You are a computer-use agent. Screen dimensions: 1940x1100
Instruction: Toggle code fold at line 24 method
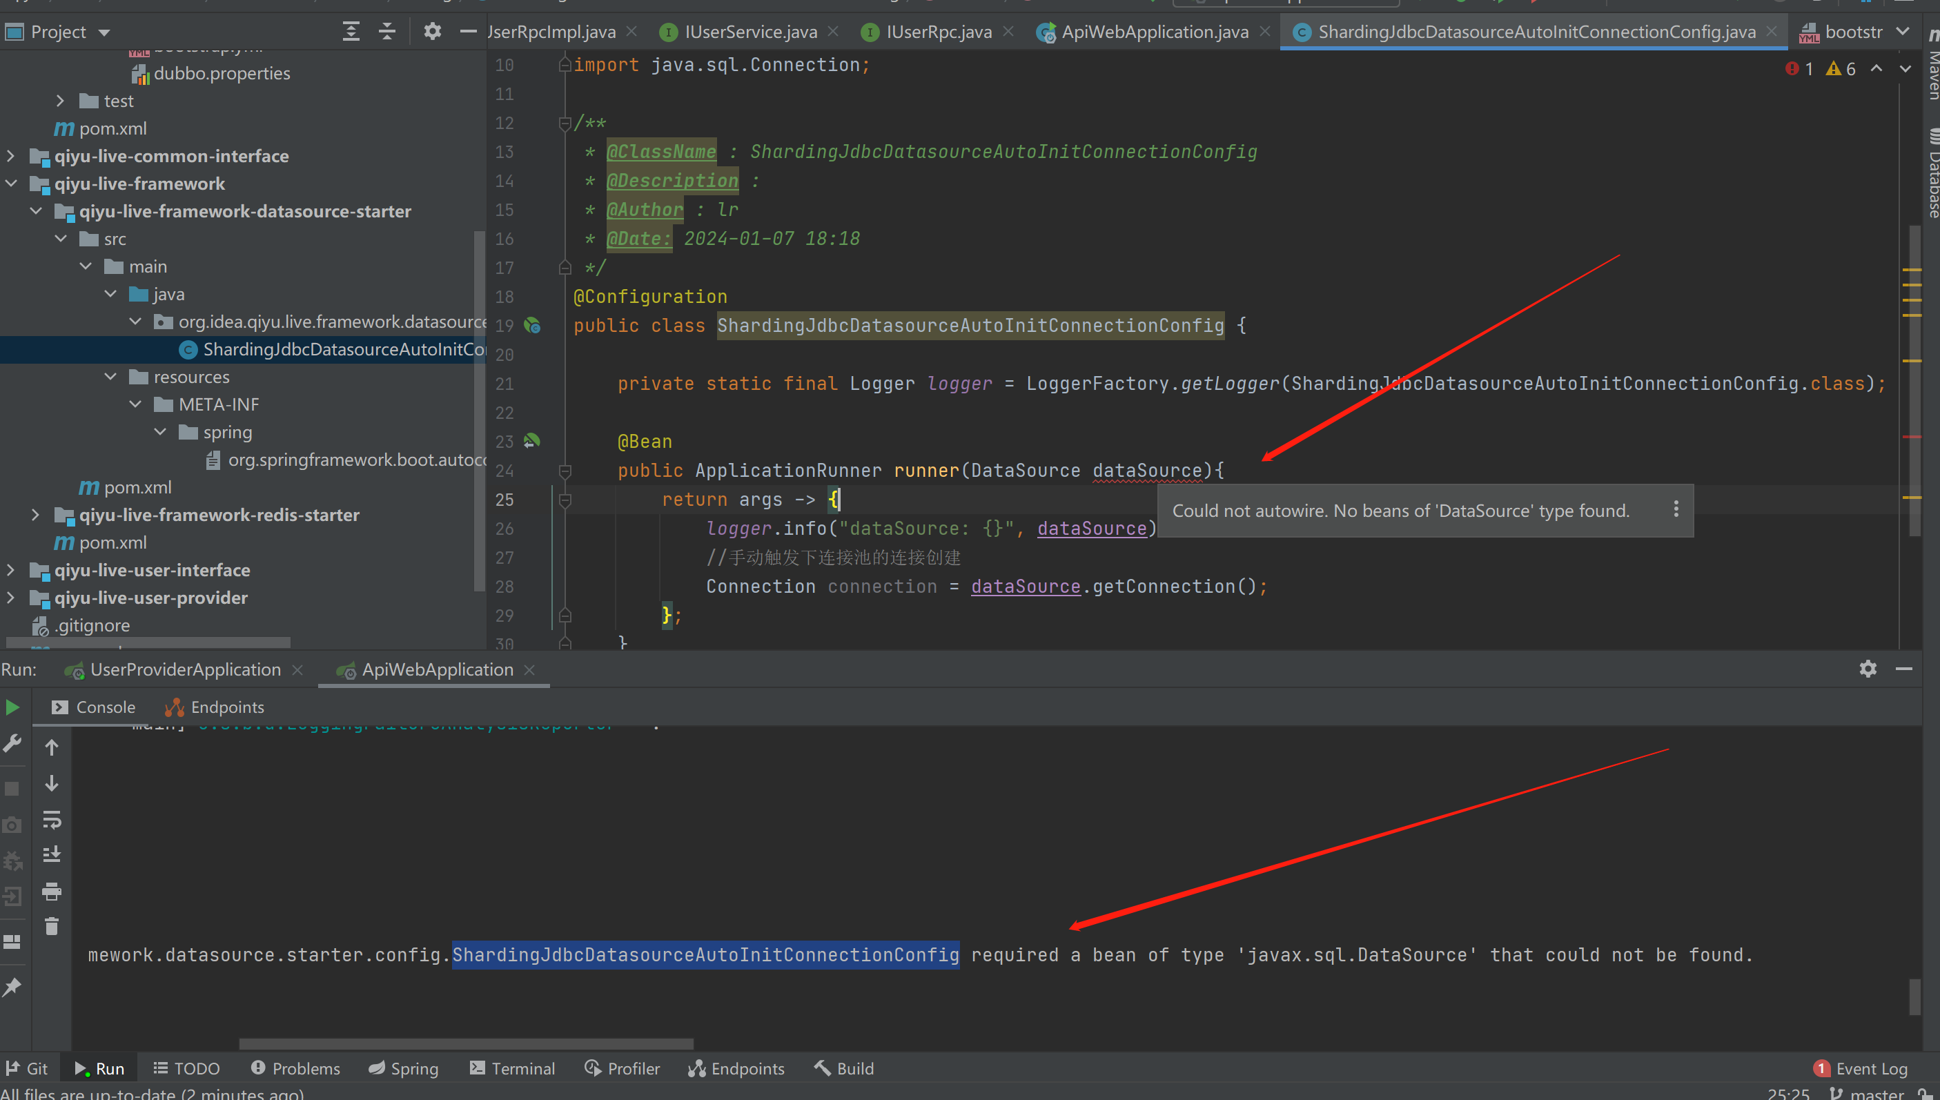565,471
